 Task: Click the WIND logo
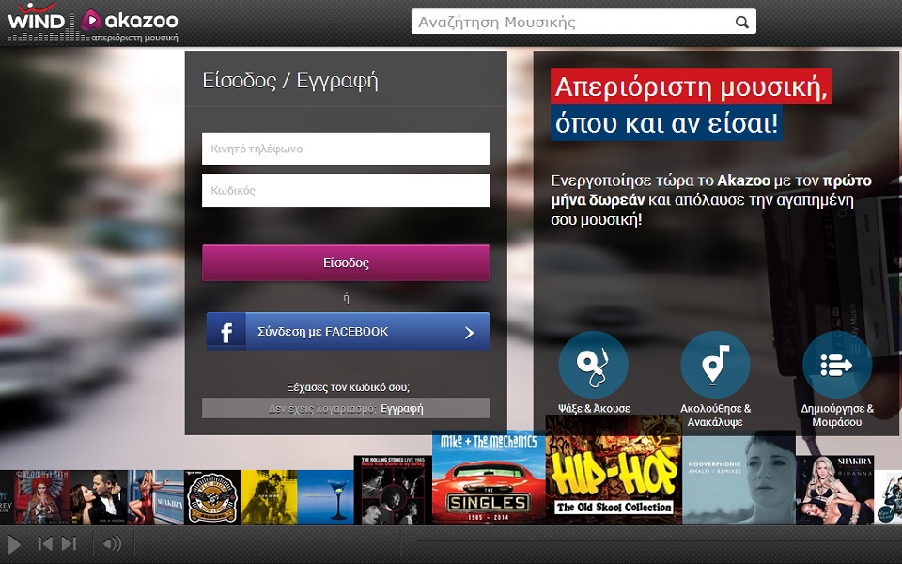tap(36, 21)
